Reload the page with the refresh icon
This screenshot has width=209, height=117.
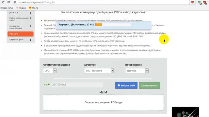(x=3, y=2)
